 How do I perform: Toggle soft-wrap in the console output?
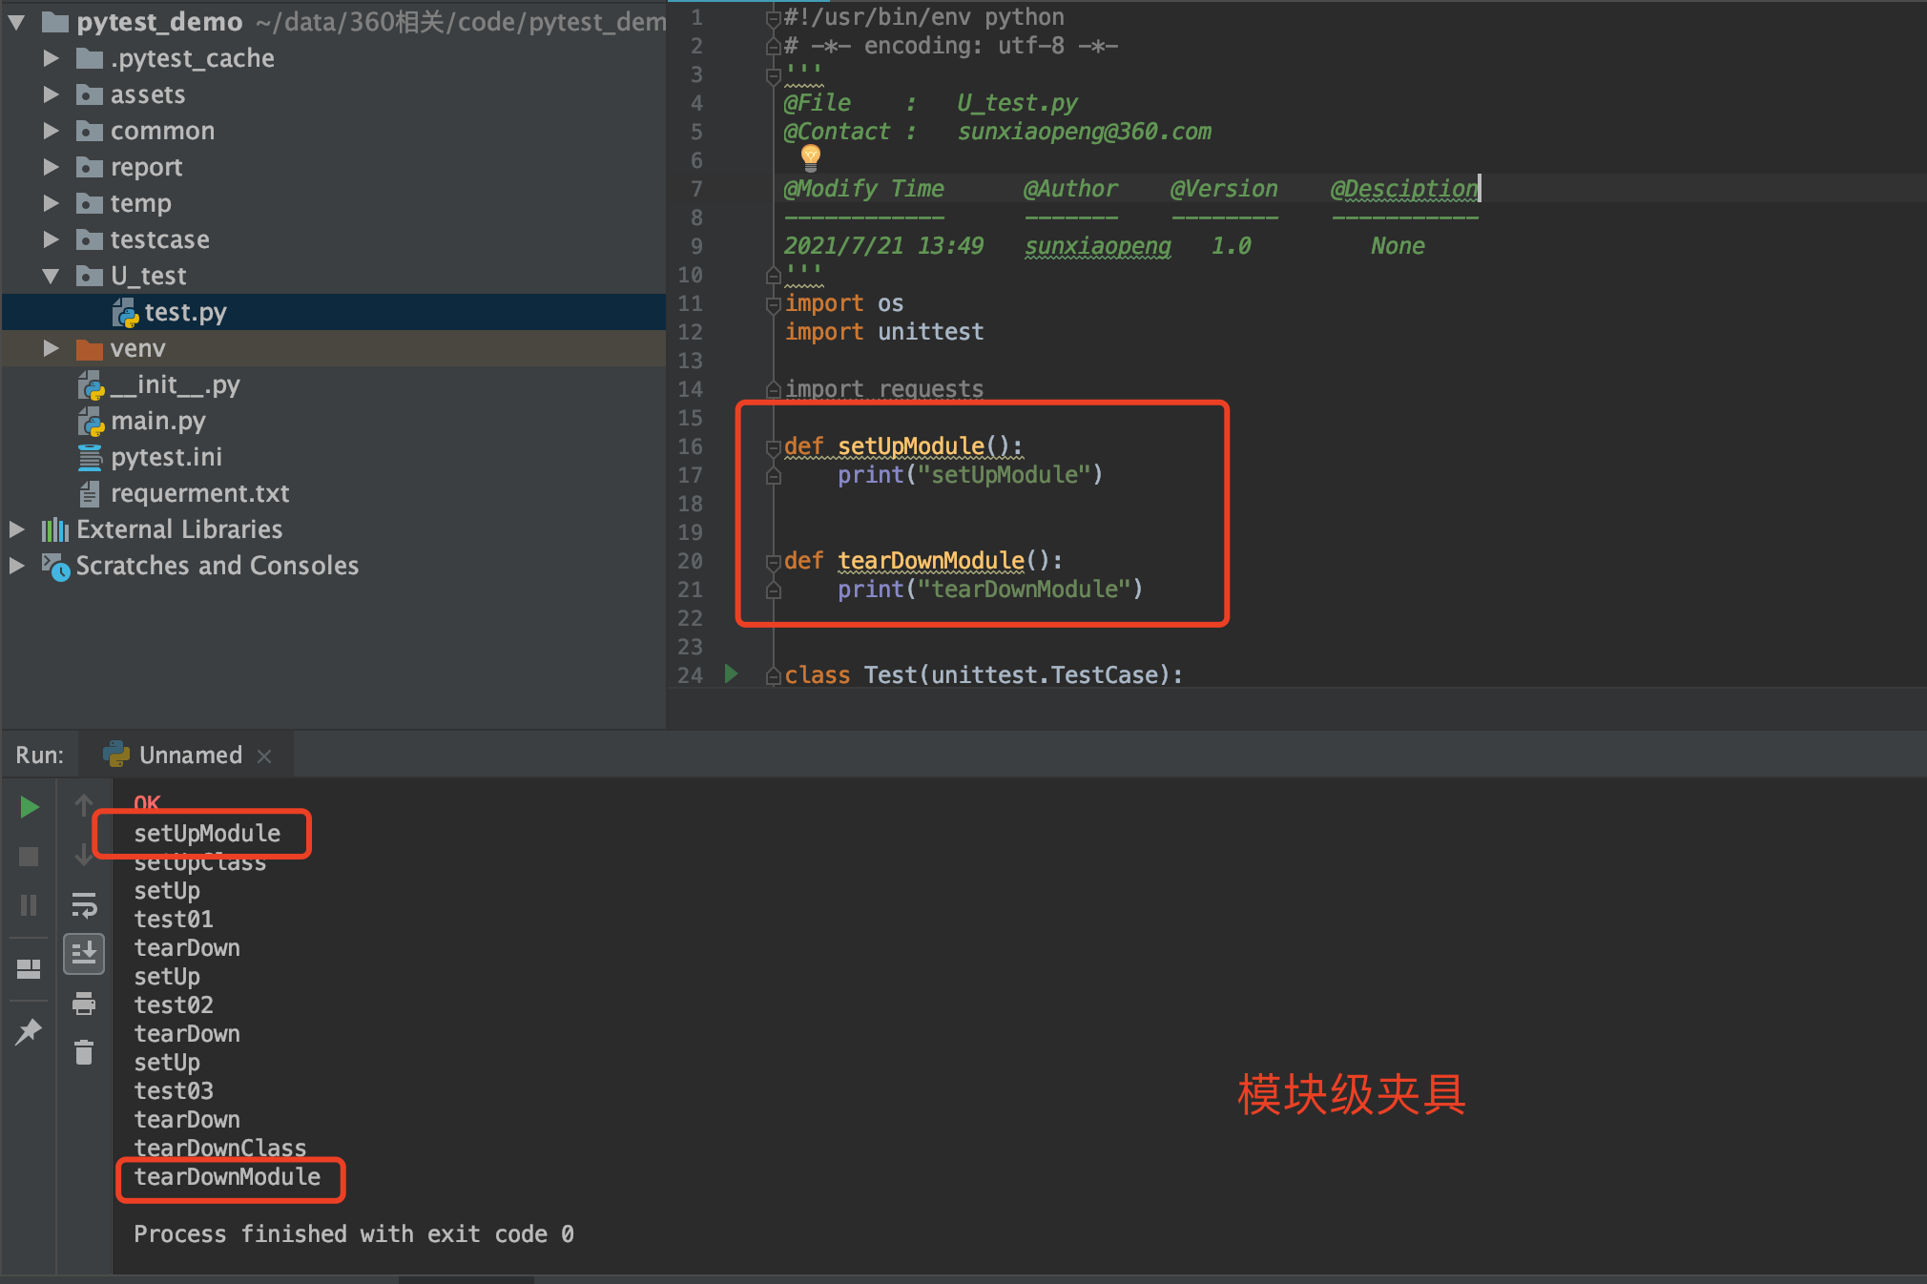click(x=84, y=904)
